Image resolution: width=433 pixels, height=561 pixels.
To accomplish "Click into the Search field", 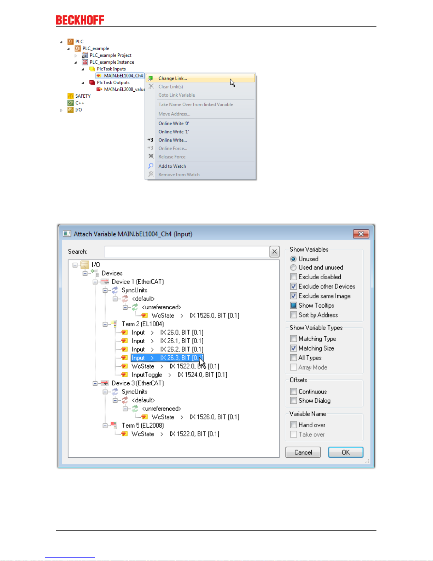I will [x=187, y=252].
